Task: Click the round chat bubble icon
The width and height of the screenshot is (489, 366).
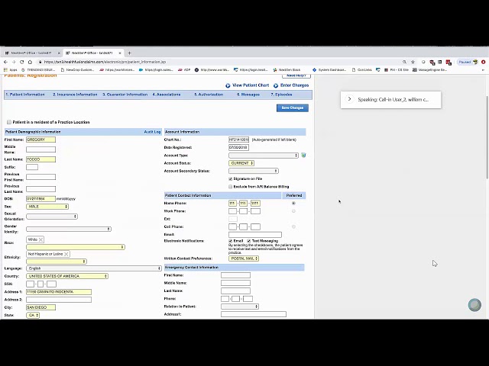Action: [x=474, y=305]
